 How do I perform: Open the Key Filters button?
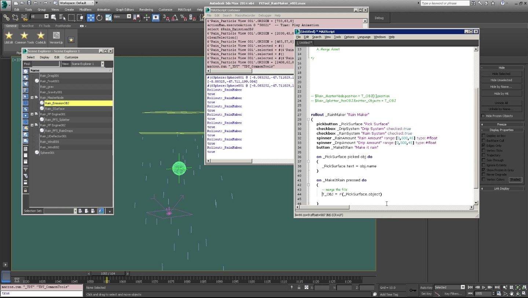pyautogui.click(x=453, y=294)
